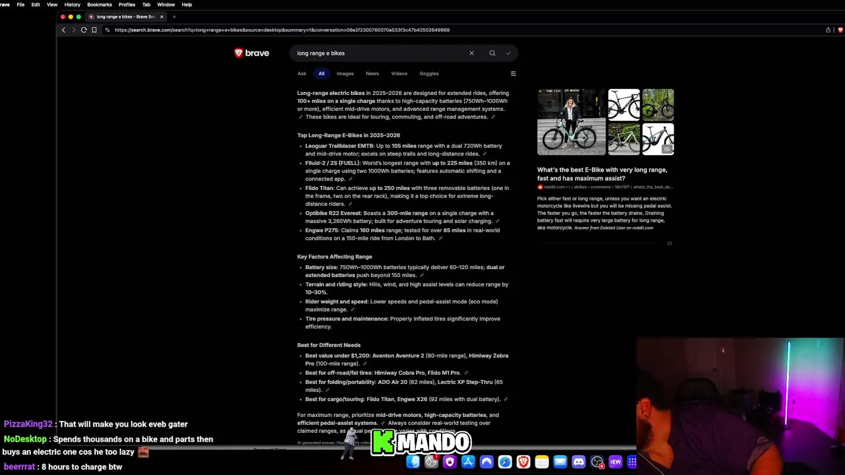Open Discord from the Dock
Screen dimensions: 845x475
[579, 462]
